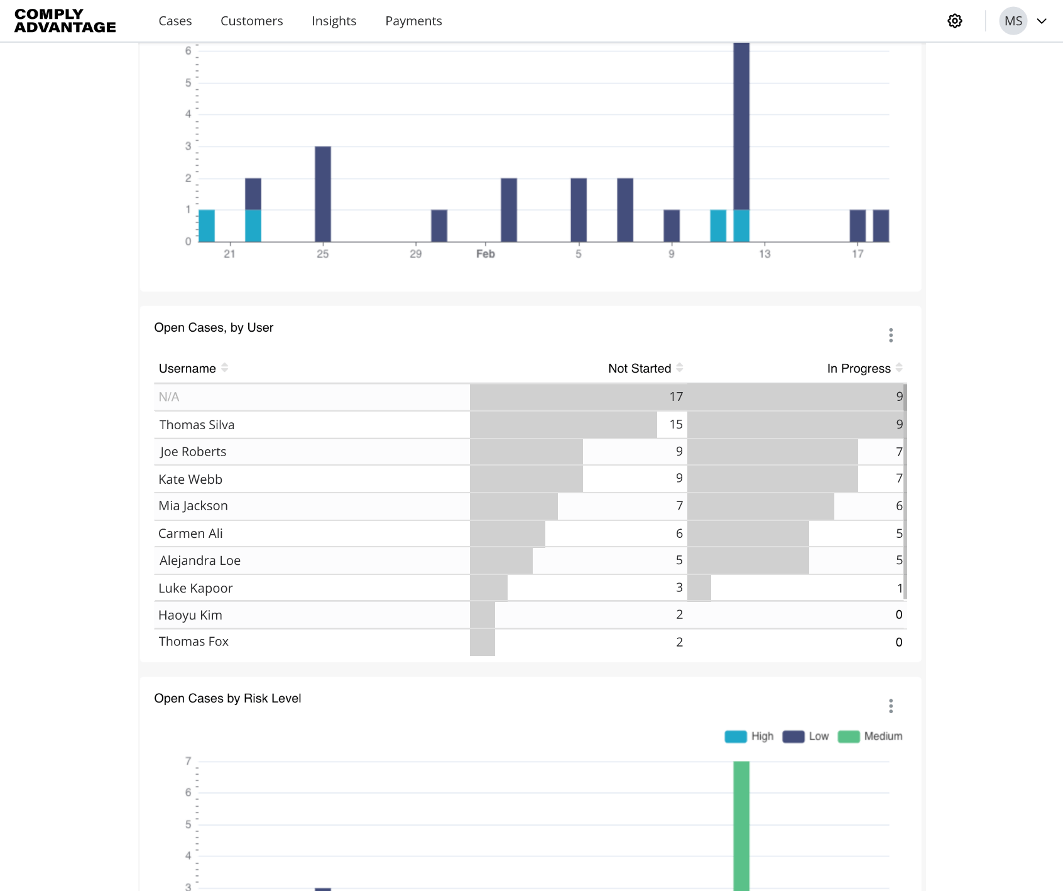Open the Customers section

(x=252, y=21)
